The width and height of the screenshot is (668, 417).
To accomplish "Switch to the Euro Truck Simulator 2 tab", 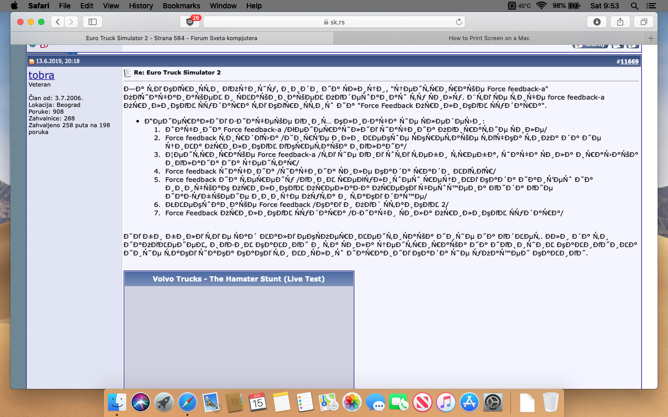I will pyautogui.click(x=172, y=38).
